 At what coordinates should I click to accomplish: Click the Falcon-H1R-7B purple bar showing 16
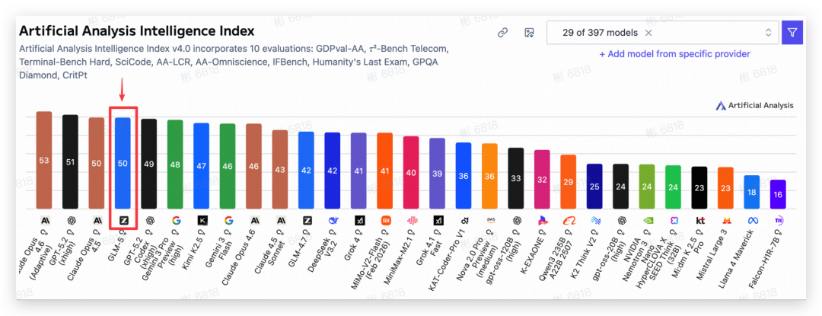click(779, 194)
